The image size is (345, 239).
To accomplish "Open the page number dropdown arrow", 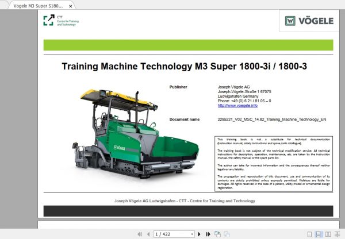I will [192, 234].
